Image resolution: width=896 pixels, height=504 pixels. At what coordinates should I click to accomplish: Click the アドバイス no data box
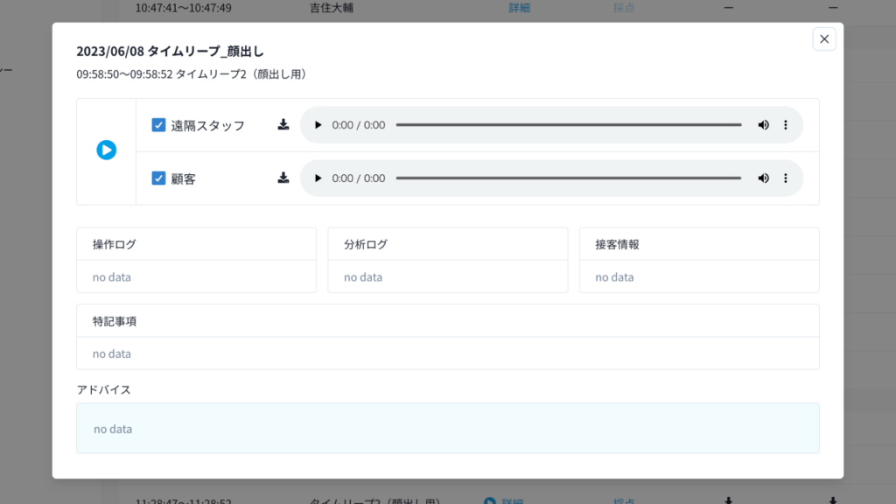coord(447,429)
